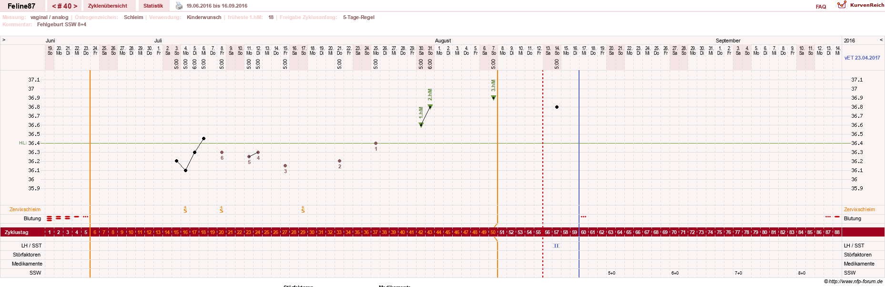Click the printer icon beside the date range
Viewport: 885px width, 287px height.
click(x=179, y=6)
